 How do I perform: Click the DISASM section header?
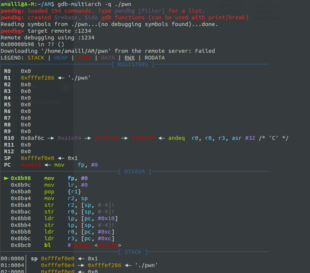click(134, 171)
